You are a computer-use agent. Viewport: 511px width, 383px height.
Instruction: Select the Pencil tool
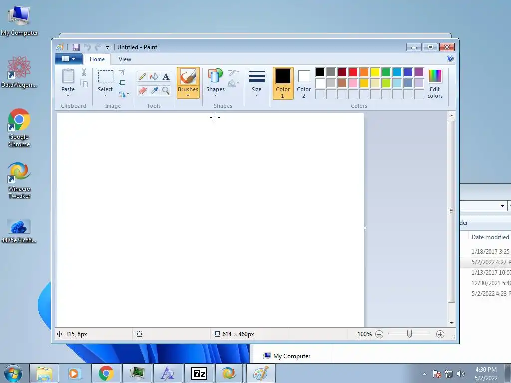coord(142,76)
